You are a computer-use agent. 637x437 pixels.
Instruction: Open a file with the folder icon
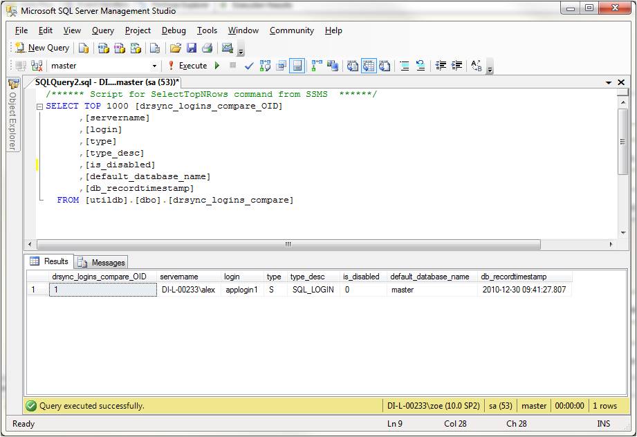pos(176,48)
